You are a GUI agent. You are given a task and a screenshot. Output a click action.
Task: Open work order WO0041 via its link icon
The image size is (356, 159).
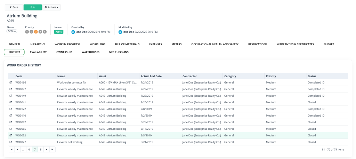coord(11,102)
